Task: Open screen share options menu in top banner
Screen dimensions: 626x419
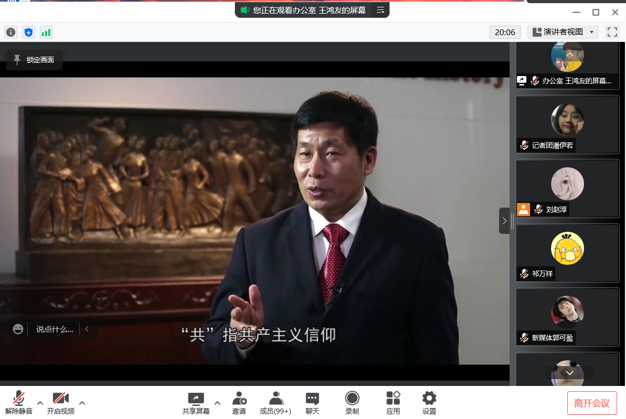Action: 381,10
